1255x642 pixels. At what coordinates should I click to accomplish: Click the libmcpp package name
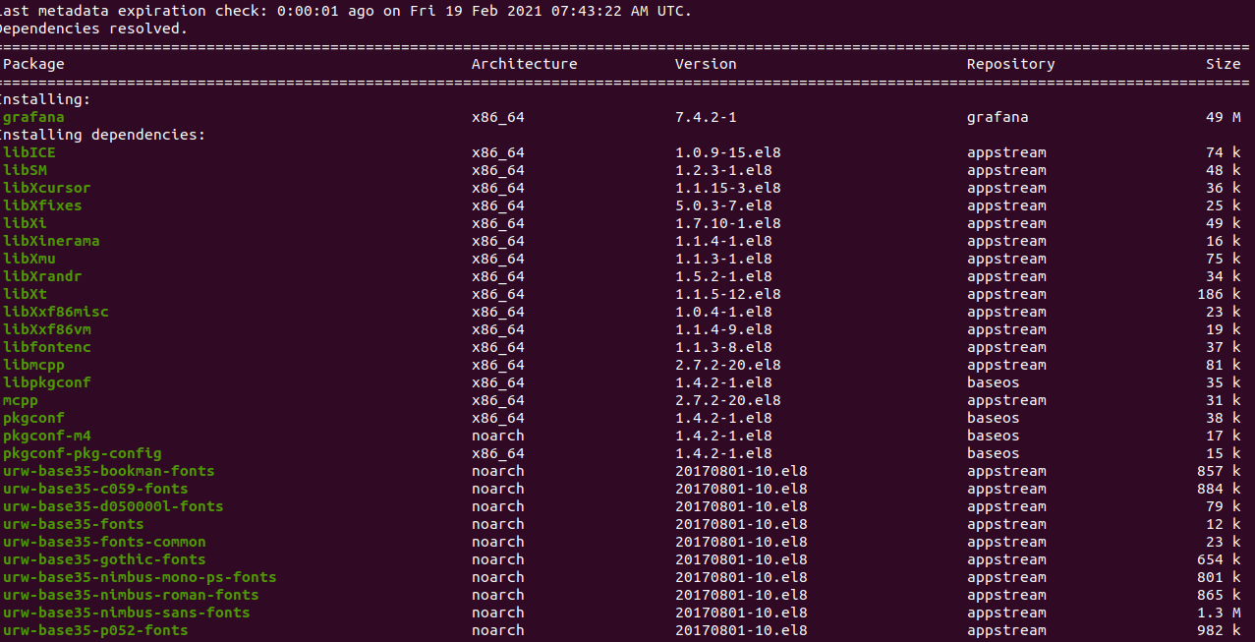tap(33, 365)
